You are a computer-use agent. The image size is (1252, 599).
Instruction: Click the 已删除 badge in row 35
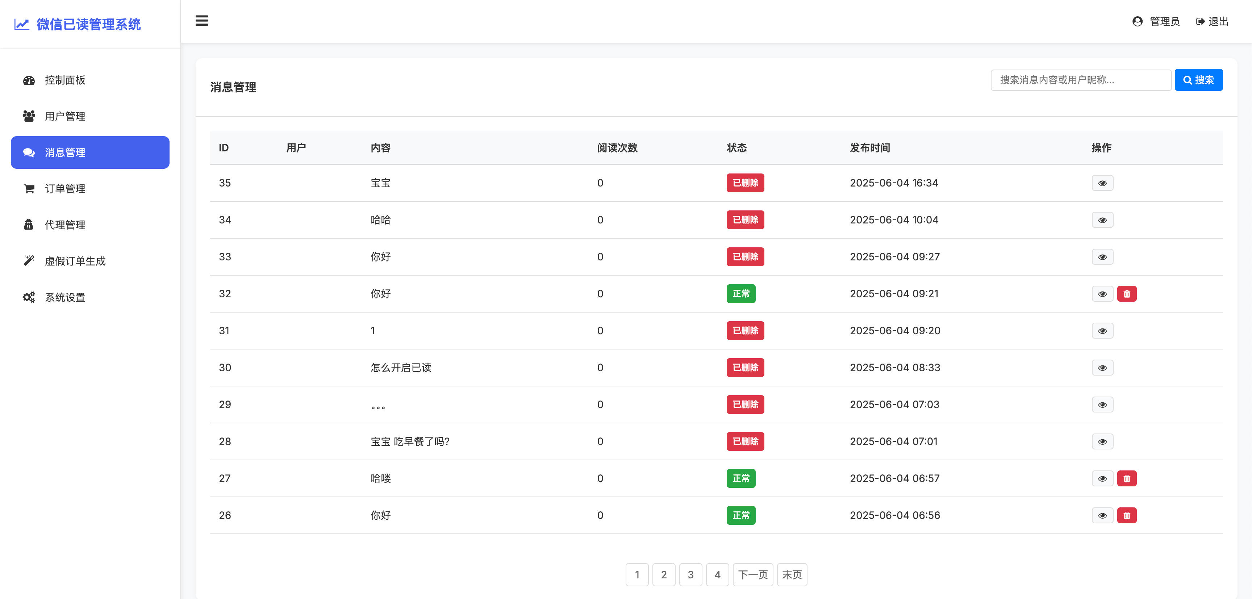click(x=745, y=183)
